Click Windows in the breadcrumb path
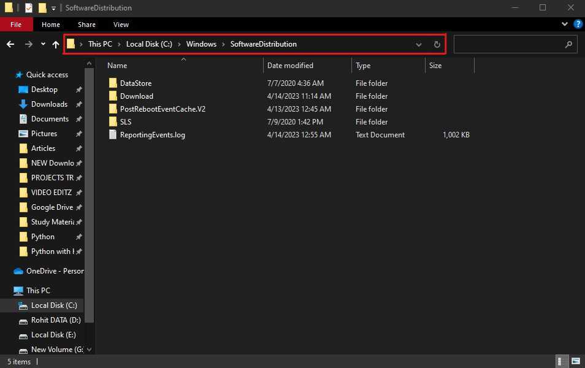Image resolution: width=585 pixels, height=368 pixels. pyautogui.click(x=201, y=44)
